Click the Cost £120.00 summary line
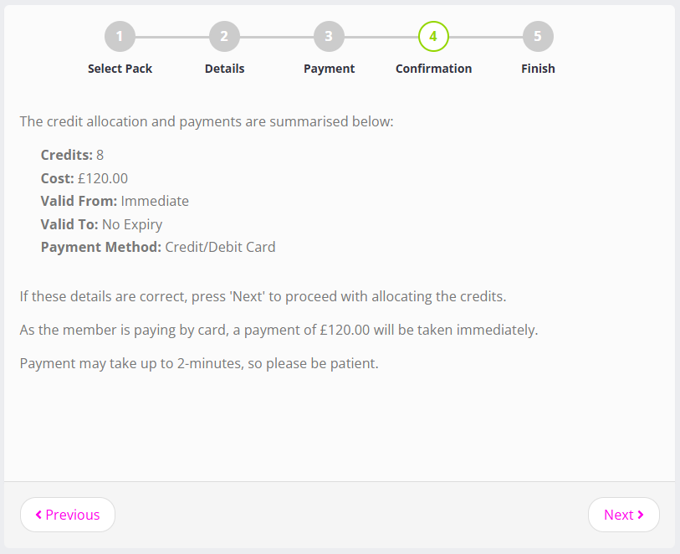 (84, 178)
